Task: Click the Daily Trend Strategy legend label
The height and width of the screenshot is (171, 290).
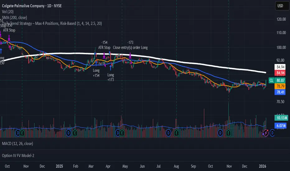Action: pos(52,24)
